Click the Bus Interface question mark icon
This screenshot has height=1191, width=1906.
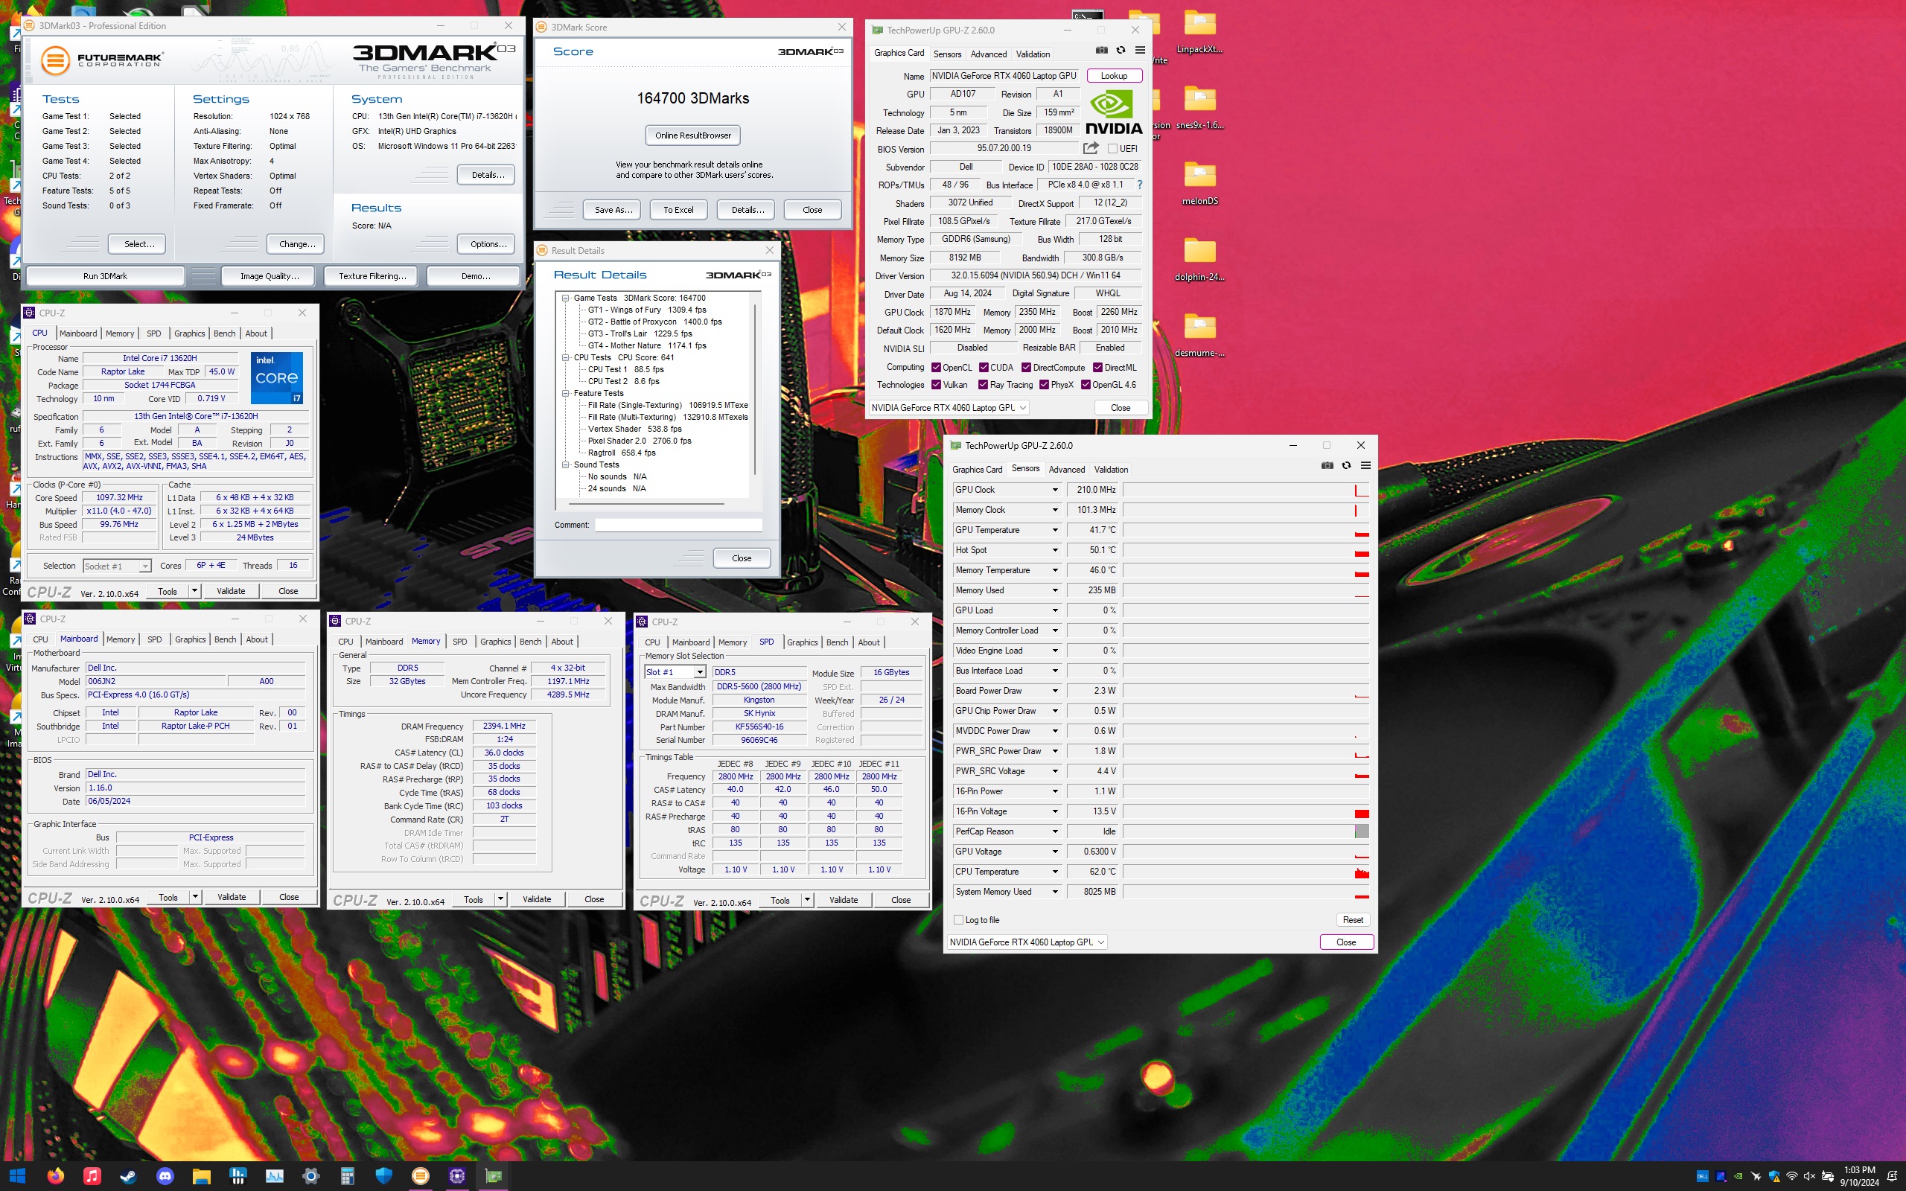pos(1139,185)
